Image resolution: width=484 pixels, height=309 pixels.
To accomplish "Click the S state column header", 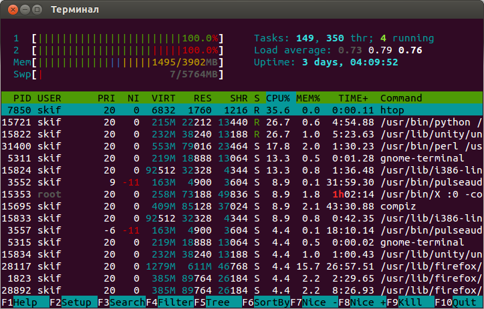I will pos(257,98).
